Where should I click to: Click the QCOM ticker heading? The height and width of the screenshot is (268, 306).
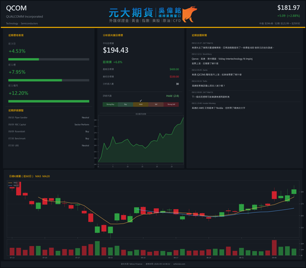17,8
